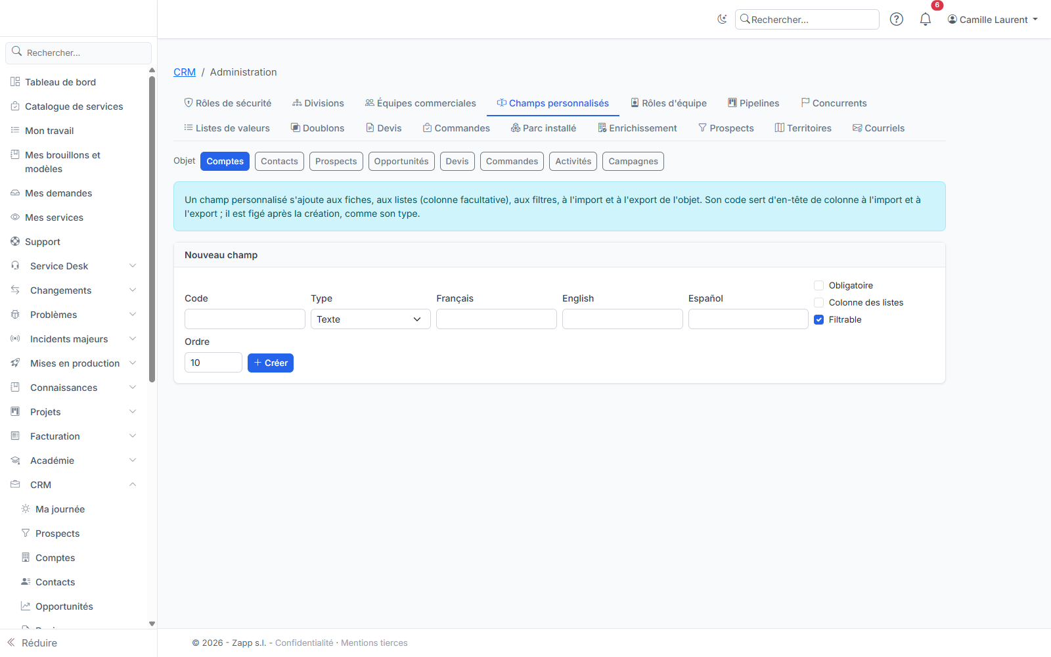
Task: Toggle dark mode moon icon
Action: pos(722,19)
